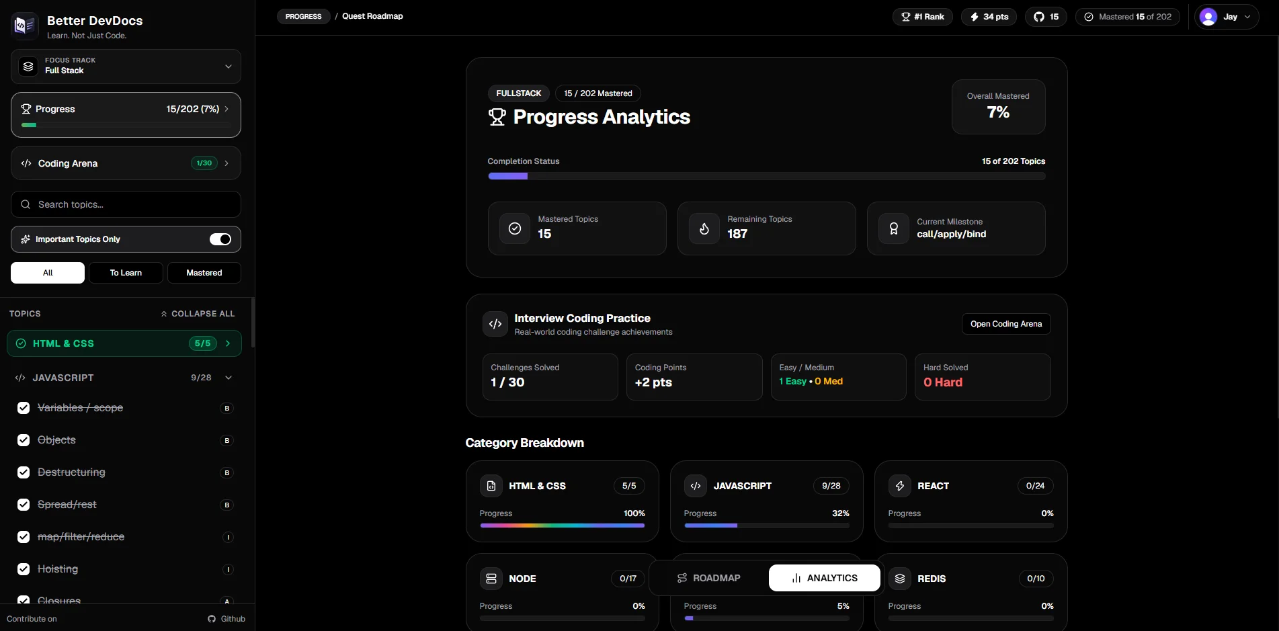Click the Focus Track layers icon

(28, 66)
